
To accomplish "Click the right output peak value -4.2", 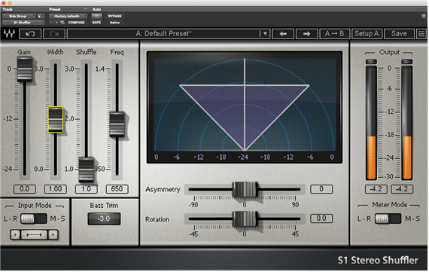I will [x=402, y=189].
